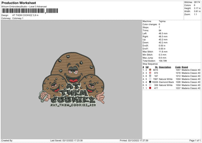Click thread code 1012
This screenshot has width=202, height=143.
click(178, 76)
